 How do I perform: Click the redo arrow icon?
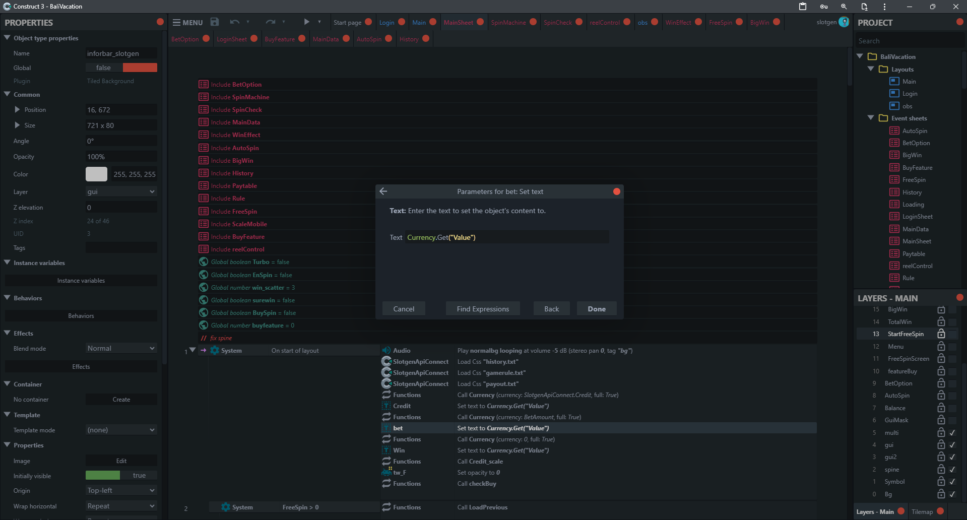[x=271, y=22]
